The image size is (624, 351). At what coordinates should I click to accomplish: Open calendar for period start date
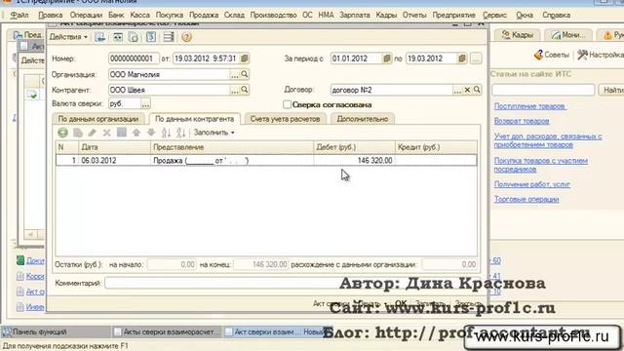386,58
